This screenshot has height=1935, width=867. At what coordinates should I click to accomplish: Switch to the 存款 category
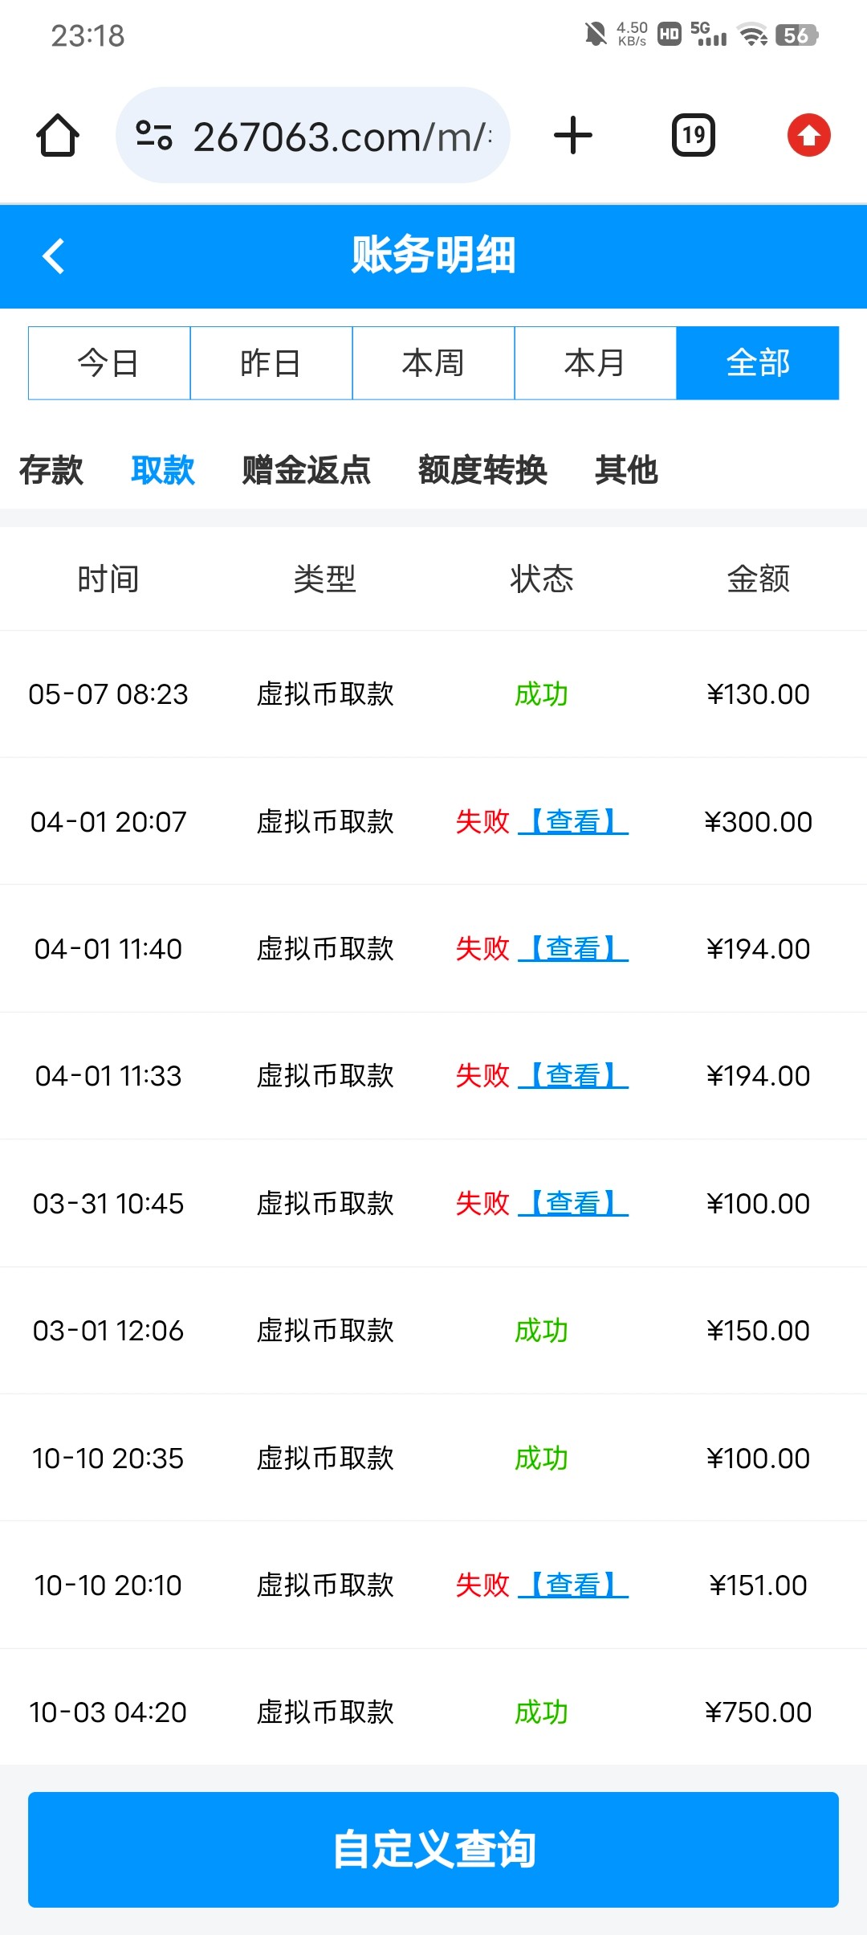tap(51, 470)
